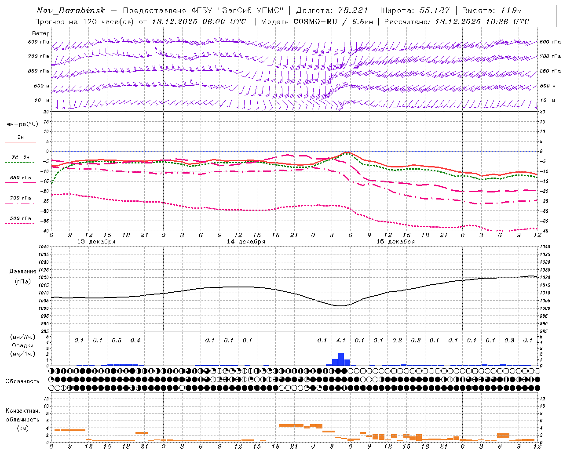This screenshot has width=563, height=450.
Task: Click the Осадки panel label
Action: tap(22, 345)
